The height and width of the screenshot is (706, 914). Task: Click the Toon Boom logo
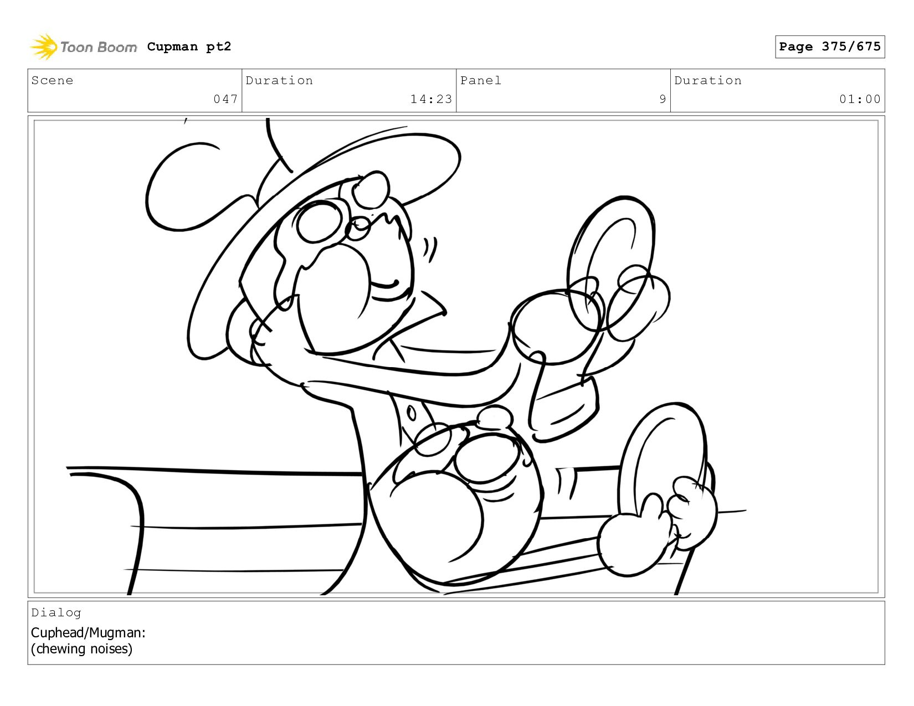pyautogui.click(x=83, y=47)
